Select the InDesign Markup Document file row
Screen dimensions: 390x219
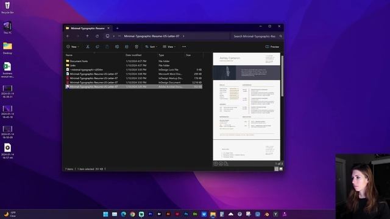click(x=134, y=78)
